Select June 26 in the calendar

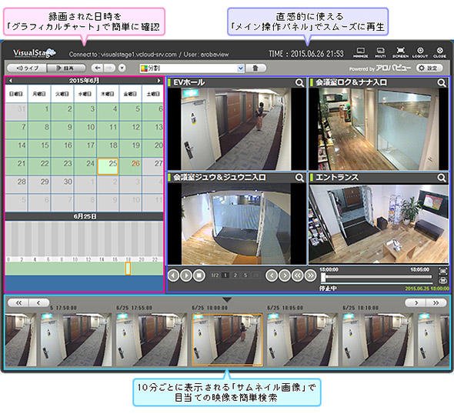(x=131, y=166)
